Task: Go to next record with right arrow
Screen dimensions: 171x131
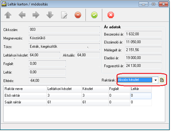Action: [x=36, y=15]
